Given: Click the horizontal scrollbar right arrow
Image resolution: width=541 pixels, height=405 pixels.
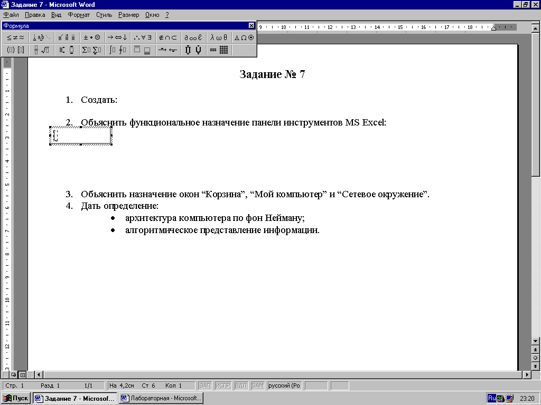Looking at the screenshot, I should 527,374.
